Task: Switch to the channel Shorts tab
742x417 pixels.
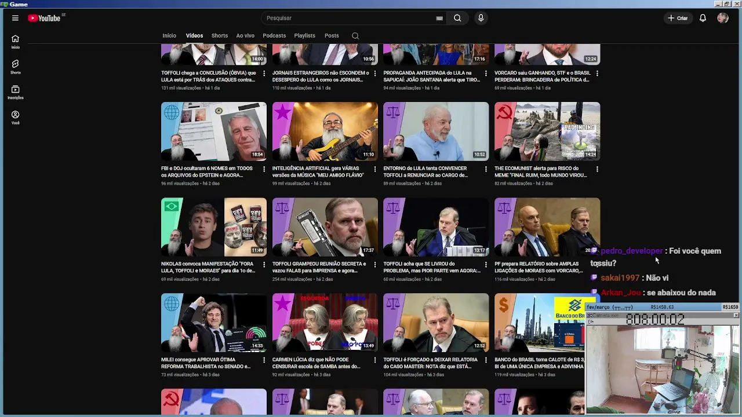Action: [x=220, y=36]
